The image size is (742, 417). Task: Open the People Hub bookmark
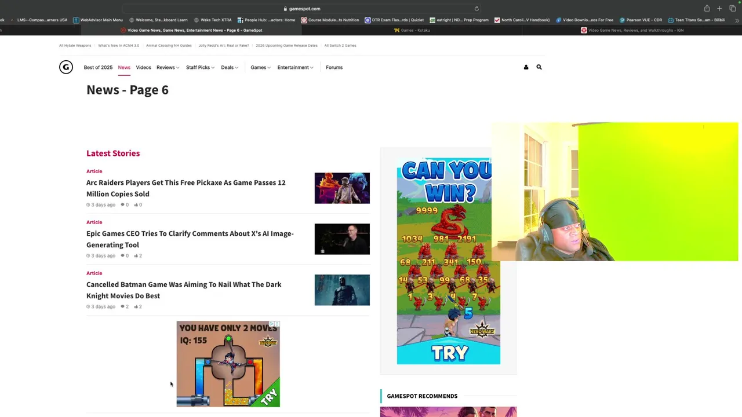266,20
